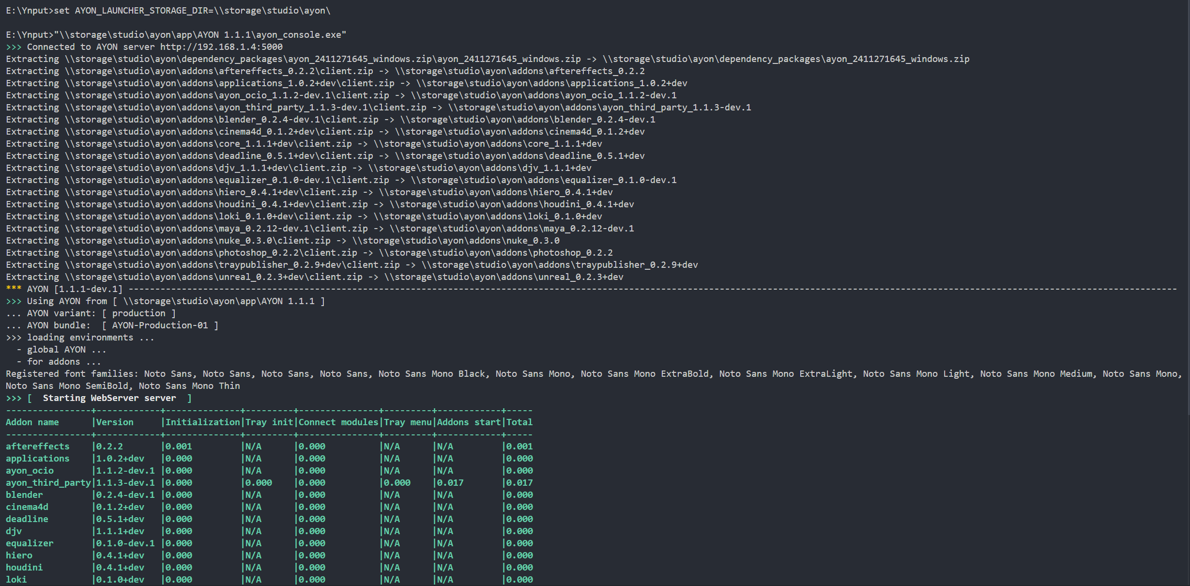Click the 'houdini' addon name in table
Viewport: 1190px width, 586px height.
(x=24, y=568)
